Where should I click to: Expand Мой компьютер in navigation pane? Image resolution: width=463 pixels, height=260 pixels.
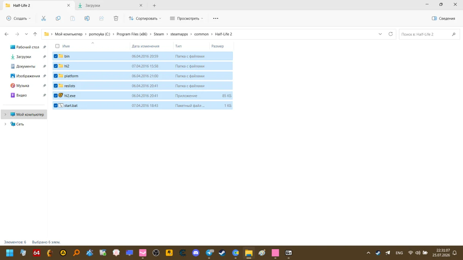[5, 114]
